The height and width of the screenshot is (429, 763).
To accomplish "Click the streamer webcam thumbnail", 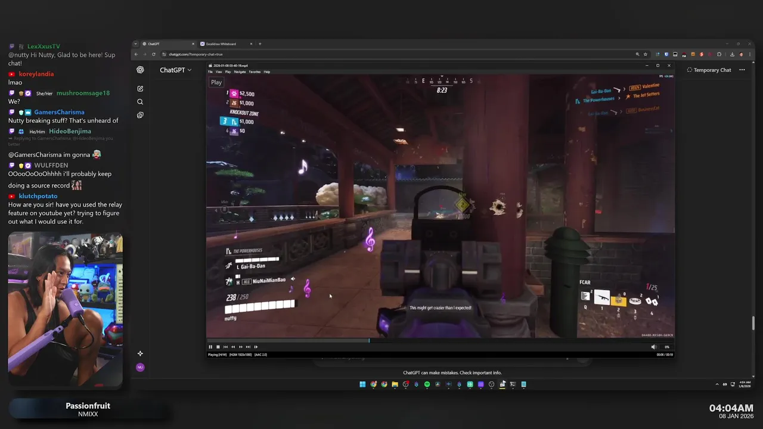I will 66,310.
